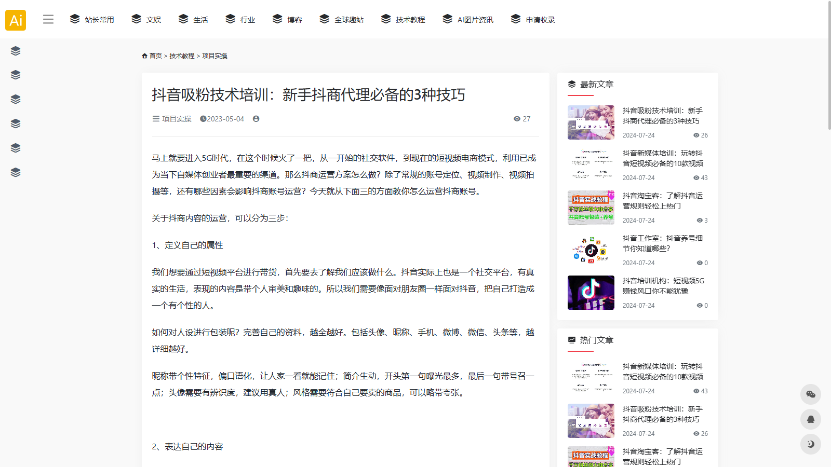Screen dimensions: 831x467
Task: Open the article 抖音工作室：抖音养号细节你知道哪些？
Action: (x=662, y=243)
